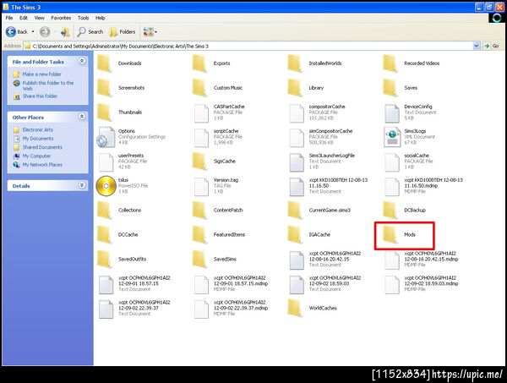Select the Recorded Videos folder
This screenshot has height=383, width=507.
(412, 63)
